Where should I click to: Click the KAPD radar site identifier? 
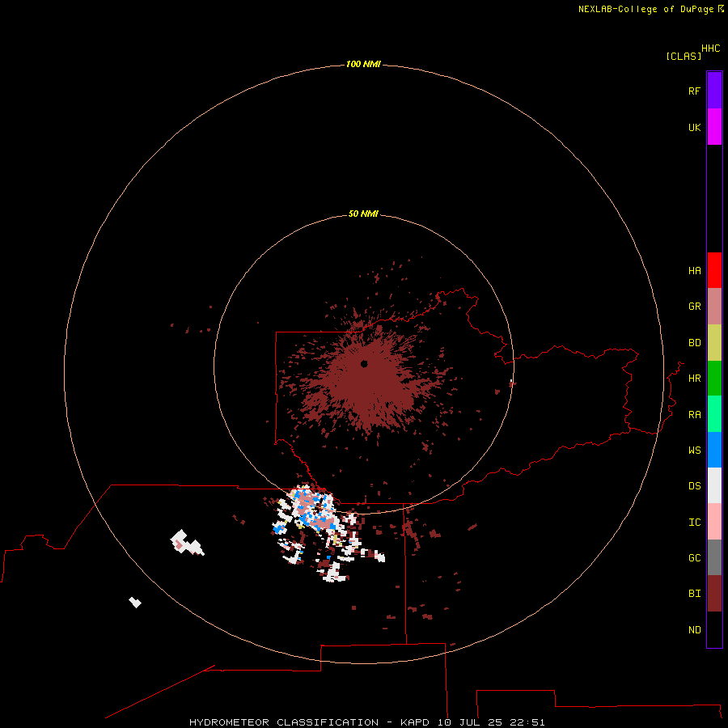[415, 722]
